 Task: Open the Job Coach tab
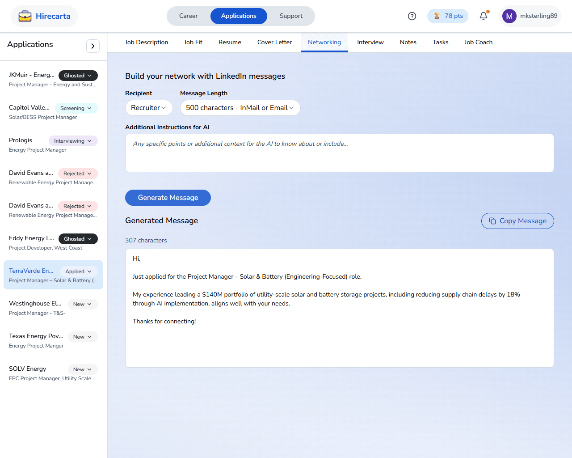[x=478, y=42]
